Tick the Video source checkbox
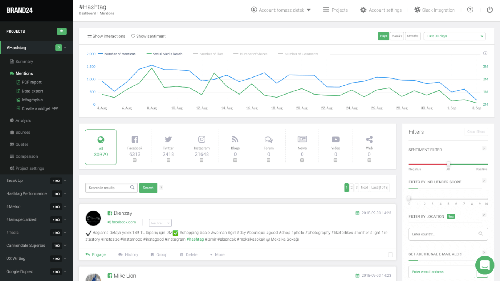The height and width of the screenshot is (281, 500). tap(335, 160)
